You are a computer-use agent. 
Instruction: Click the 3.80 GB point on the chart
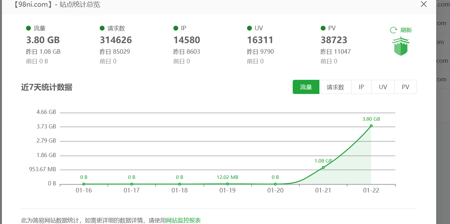click(x=371, y=126)
